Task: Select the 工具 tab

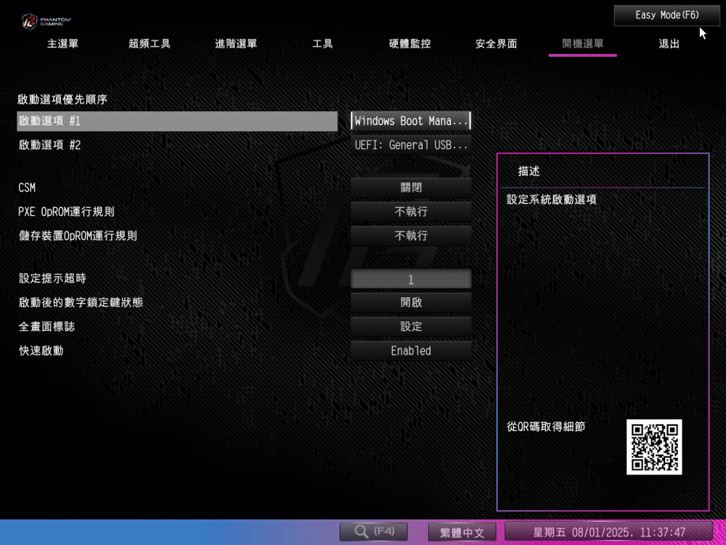Action: (322, 44)
